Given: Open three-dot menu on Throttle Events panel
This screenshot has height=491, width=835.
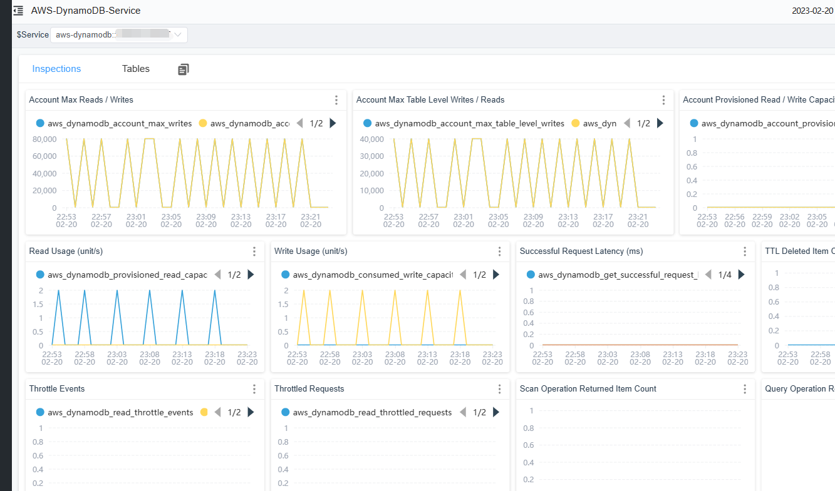Looking at the screenshot, I should point(254,389).
